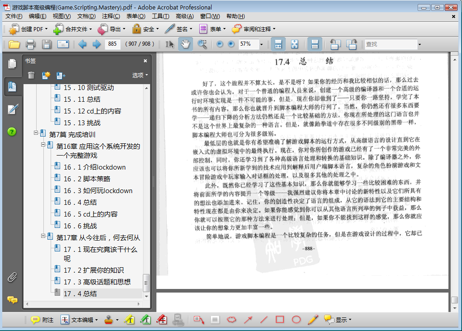Select the red Rectangle drawing tool
Viewport: 462px width, 331px height.
280,320
